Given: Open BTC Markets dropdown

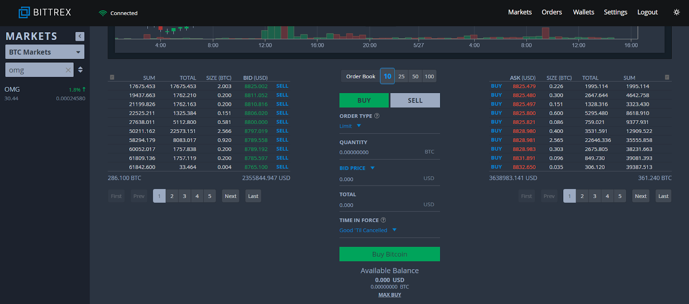Looking at the screenshot, I should 45,52.
